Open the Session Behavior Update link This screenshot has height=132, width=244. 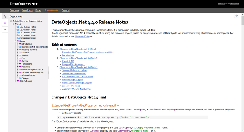[x=74, y=70]
